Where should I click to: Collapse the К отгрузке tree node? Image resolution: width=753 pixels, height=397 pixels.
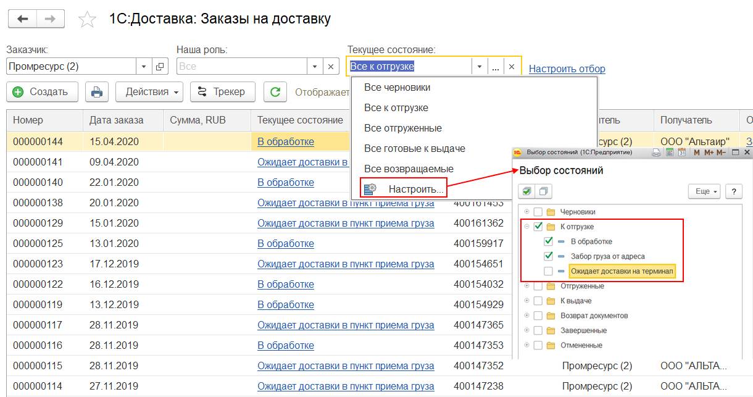(526, 227)
